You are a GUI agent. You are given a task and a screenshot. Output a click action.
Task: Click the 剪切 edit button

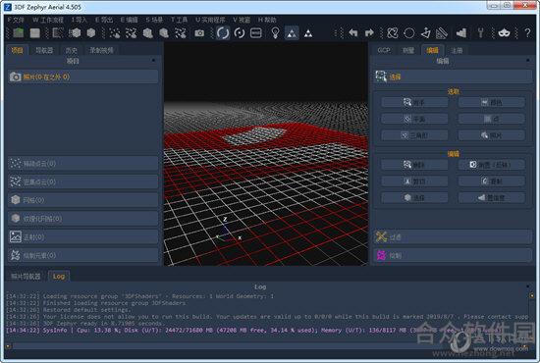pos(414,181)
